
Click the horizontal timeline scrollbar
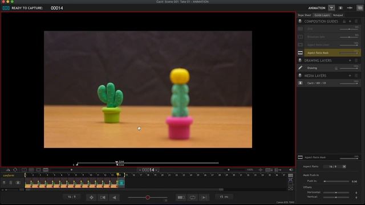click(x=124, y=190)
